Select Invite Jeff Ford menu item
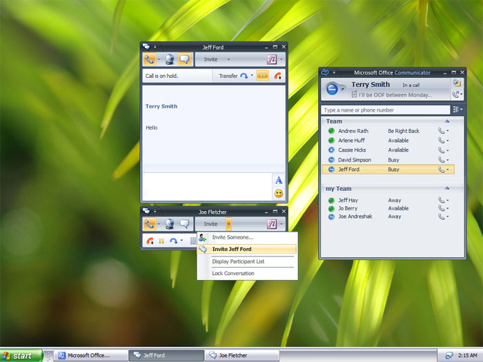The height and width of the screenshot is (362, 483). pyautogui.click(x=247, y=249)
